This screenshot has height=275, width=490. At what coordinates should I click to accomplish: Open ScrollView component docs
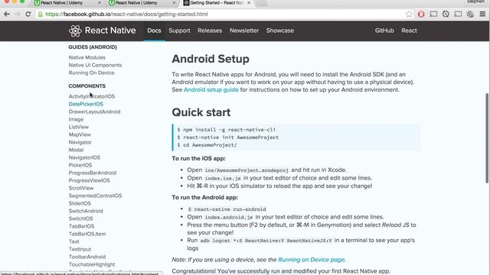(x=81, y=188)
